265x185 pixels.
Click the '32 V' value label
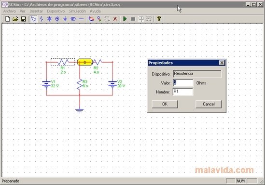click(x=55, y=86)
